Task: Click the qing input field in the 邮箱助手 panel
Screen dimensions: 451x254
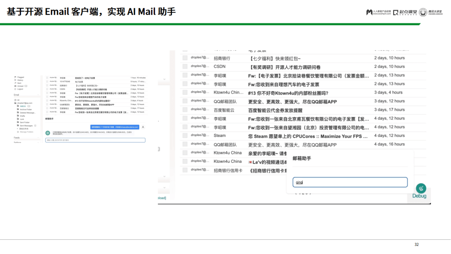Action: point(350,182)
